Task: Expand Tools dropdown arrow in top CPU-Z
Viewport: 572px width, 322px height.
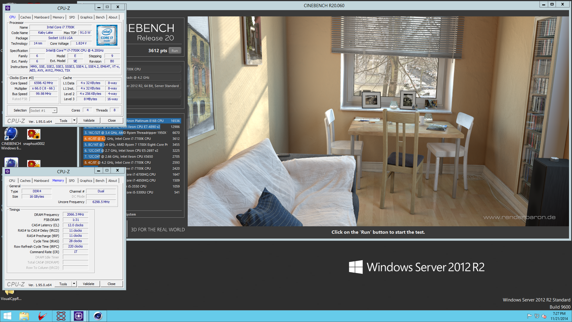Action: (74, 120)
